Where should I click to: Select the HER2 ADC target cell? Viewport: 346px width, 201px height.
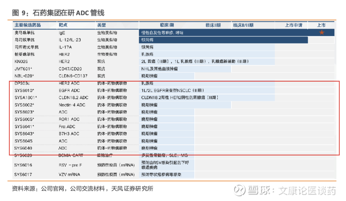pyautogui.click(x=69, y=83)
